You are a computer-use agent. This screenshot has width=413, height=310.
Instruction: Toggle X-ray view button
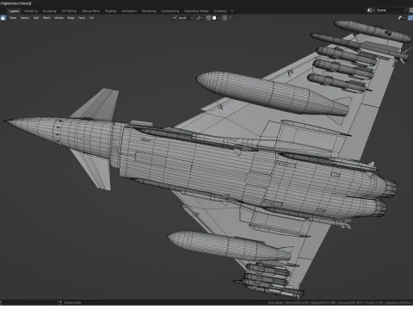click(410, 18)
